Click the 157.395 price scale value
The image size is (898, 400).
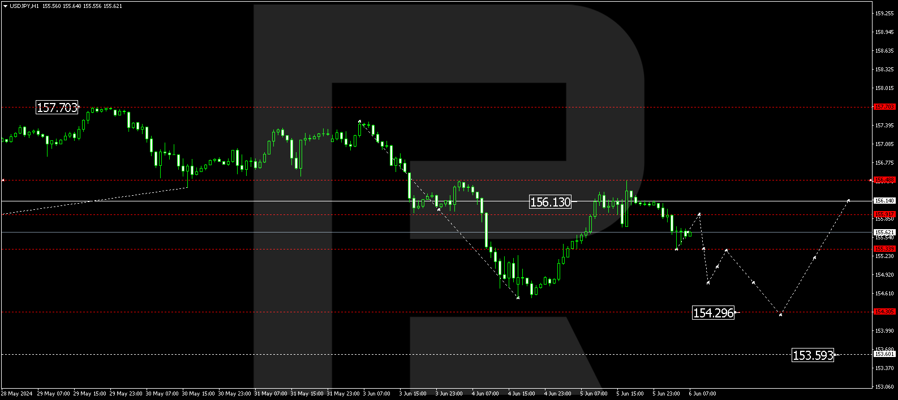884,125
